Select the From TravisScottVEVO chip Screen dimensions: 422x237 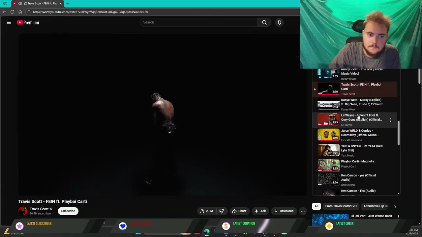tap(341, 206)
